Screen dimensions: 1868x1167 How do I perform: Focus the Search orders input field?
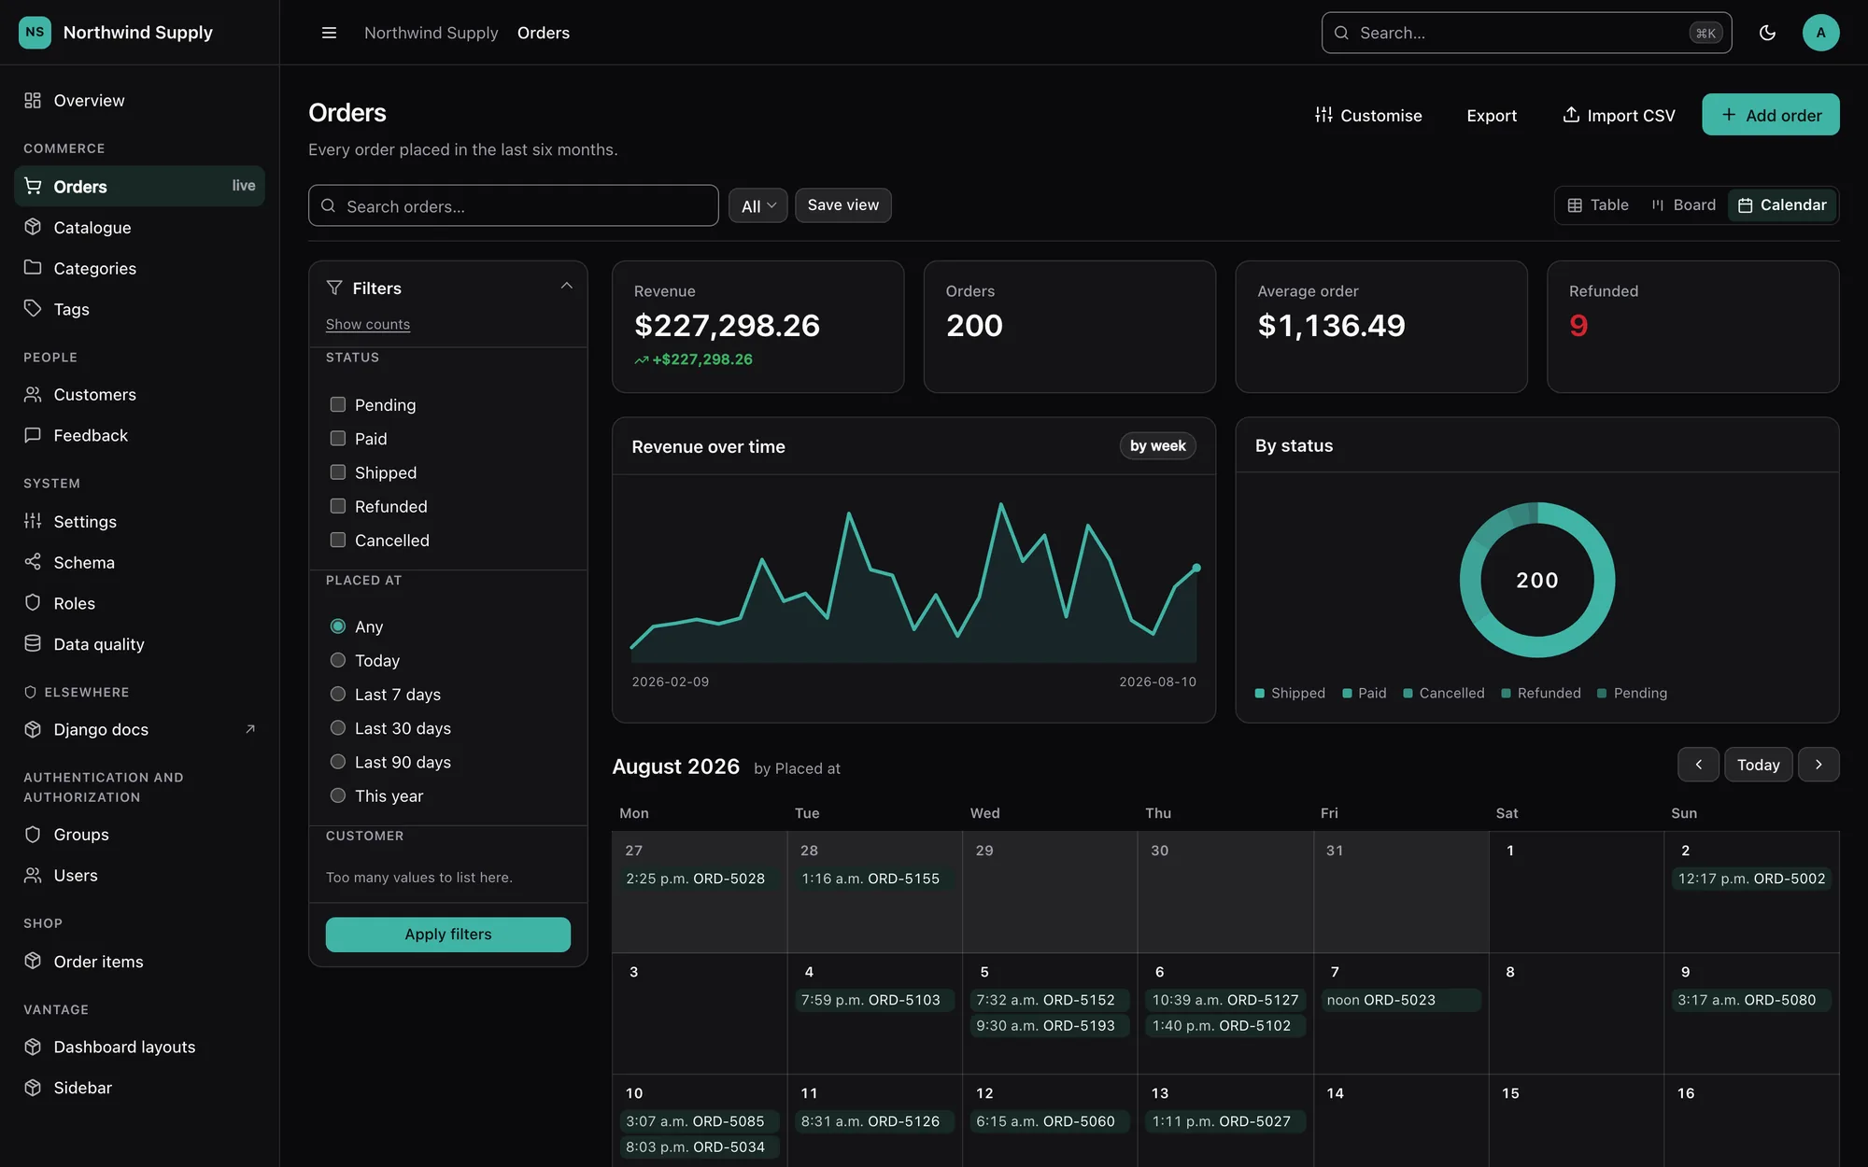[x=513, y=205]
